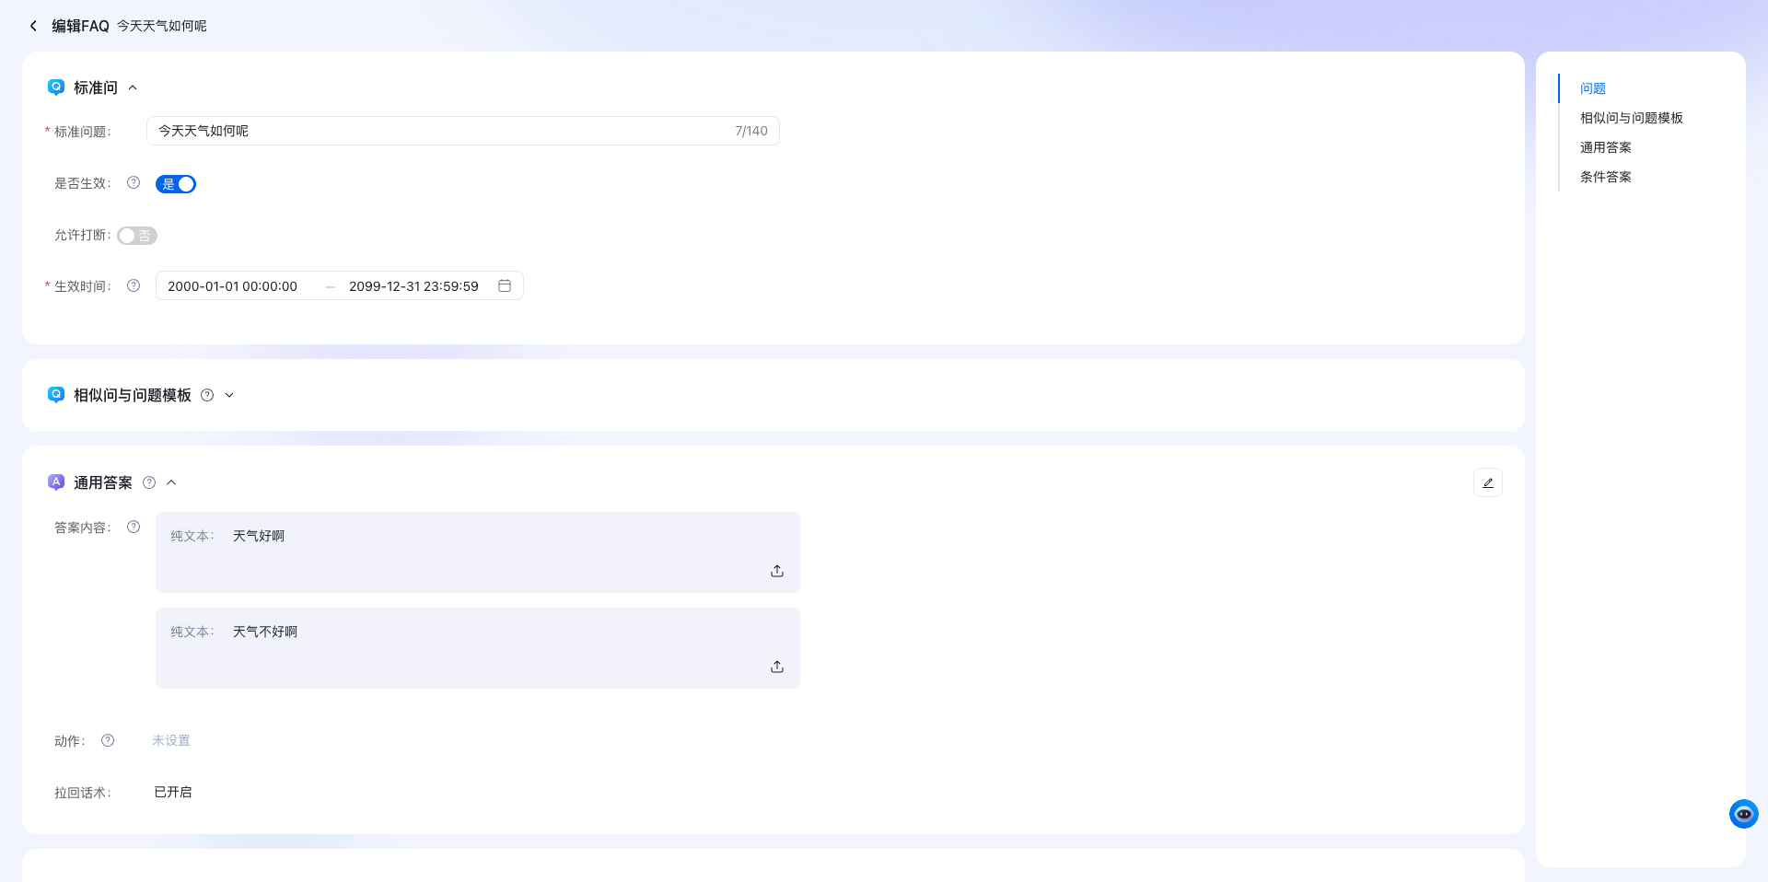Open the floating blue eye assistant

click(x=1743, y=814)
